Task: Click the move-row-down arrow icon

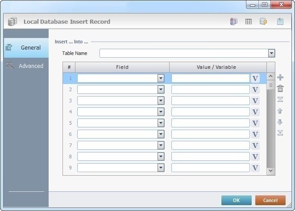Action: [280, 122]
